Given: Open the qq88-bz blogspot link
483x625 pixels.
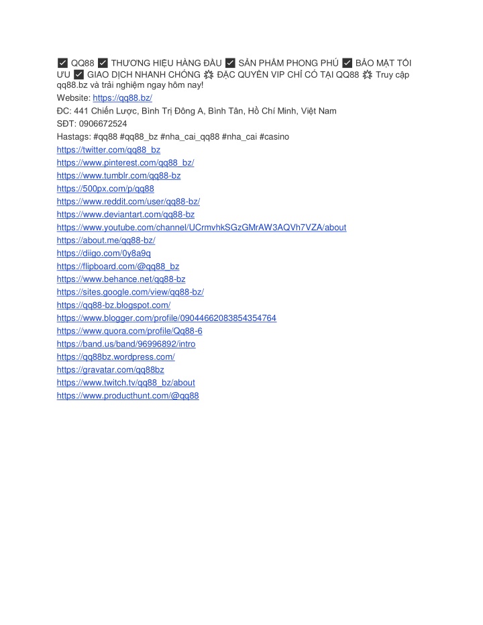Looking at the screenshot, I should click(113, 305).
